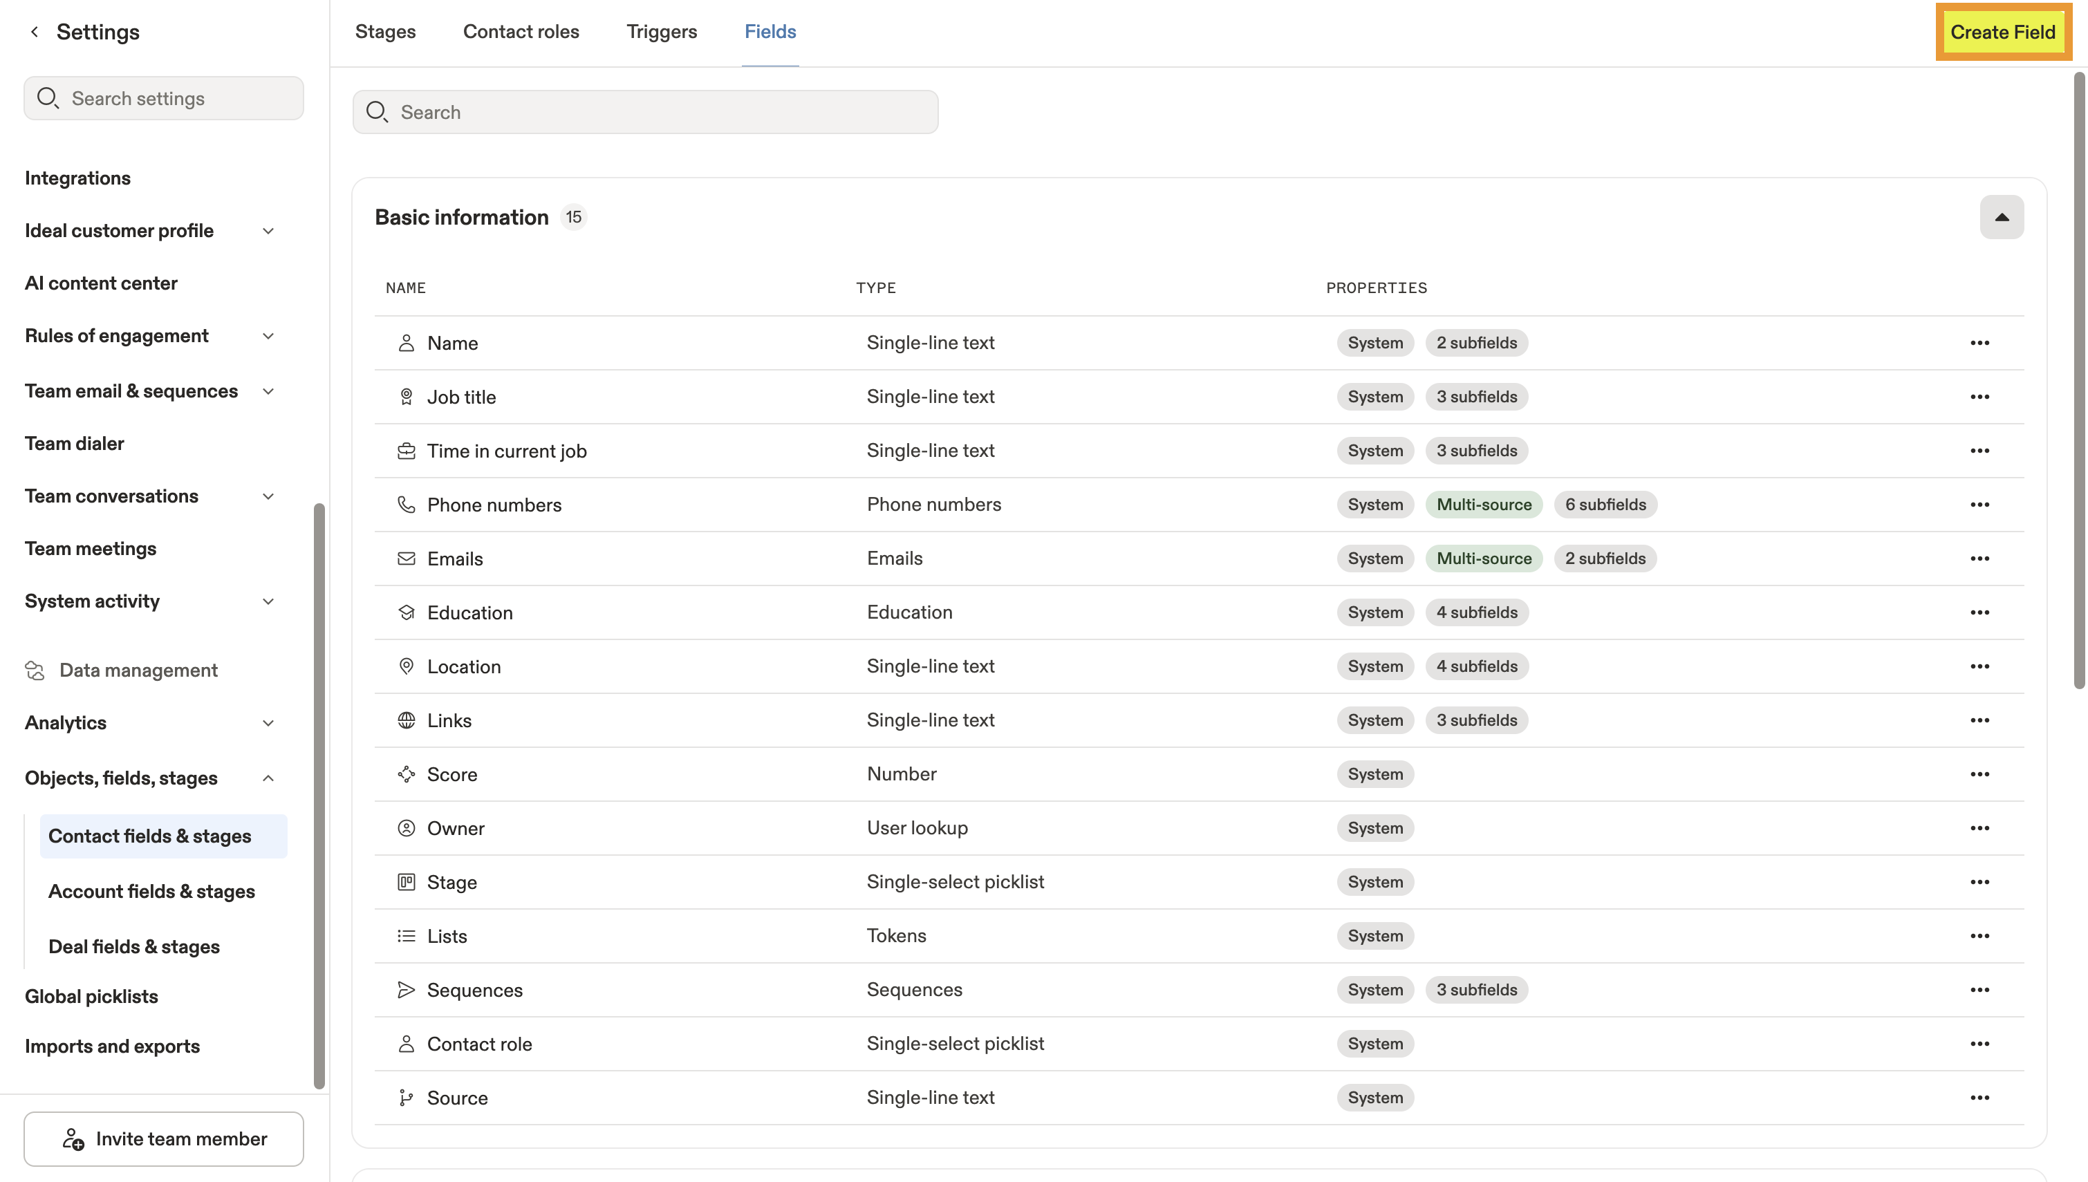Click Invite team member button

click(163, 1138)
